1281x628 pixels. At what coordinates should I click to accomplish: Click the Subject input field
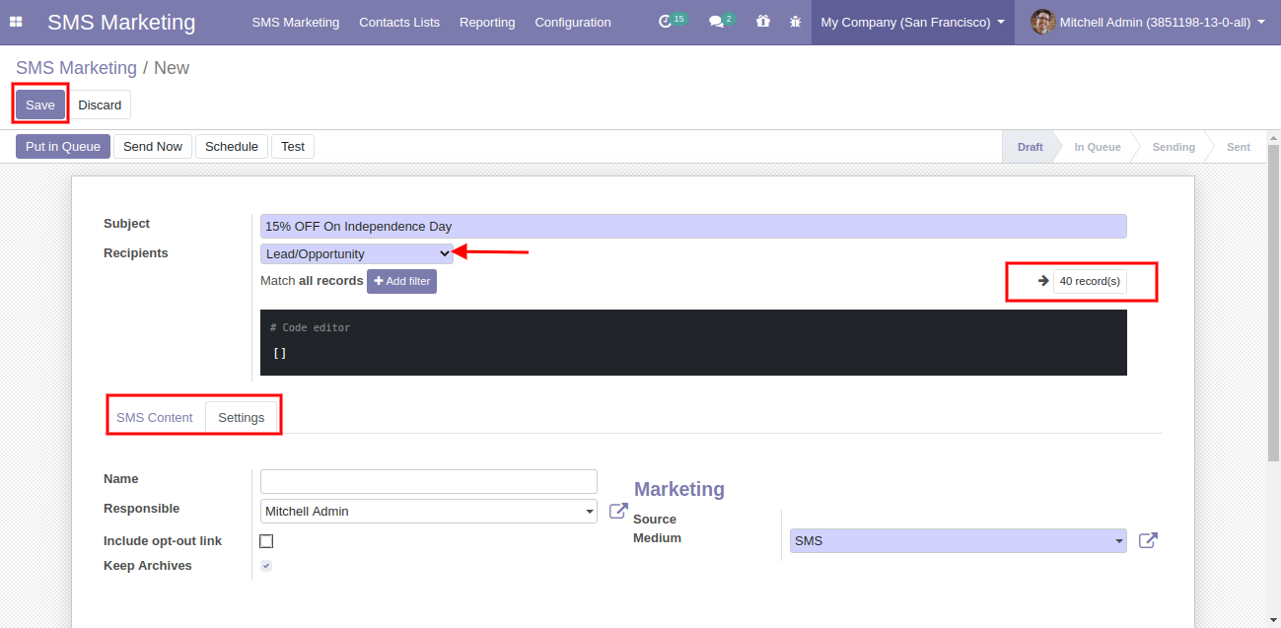pos(693,226)
